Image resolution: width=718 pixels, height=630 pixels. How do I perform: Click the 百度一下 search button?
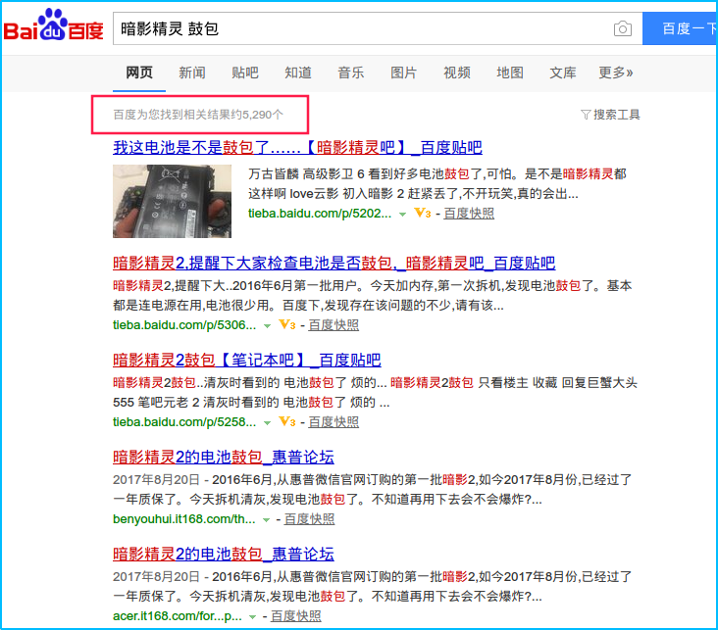(681, 28)
